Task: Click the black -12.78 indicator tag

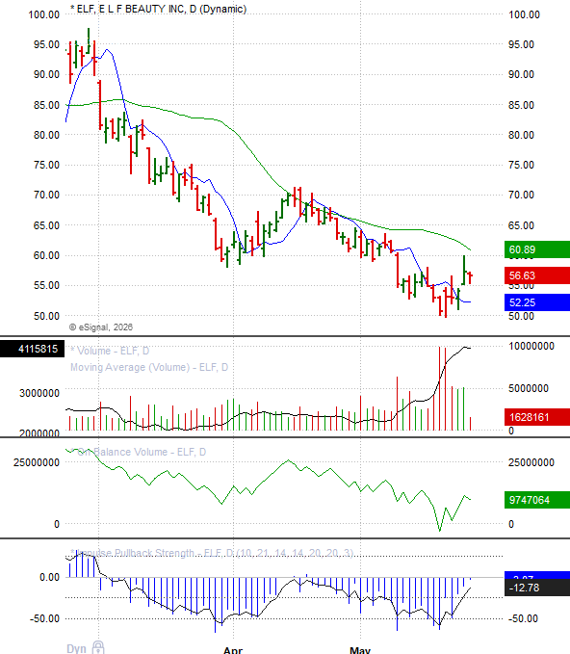Action: coord(537,588)
